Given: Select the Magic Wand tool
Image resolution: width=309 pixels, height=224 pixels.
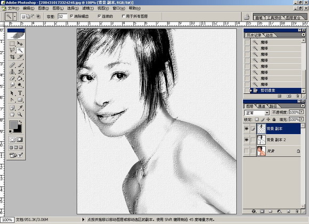Looking at the screenshot, I should pyautogui.click(x=20, y=50).
